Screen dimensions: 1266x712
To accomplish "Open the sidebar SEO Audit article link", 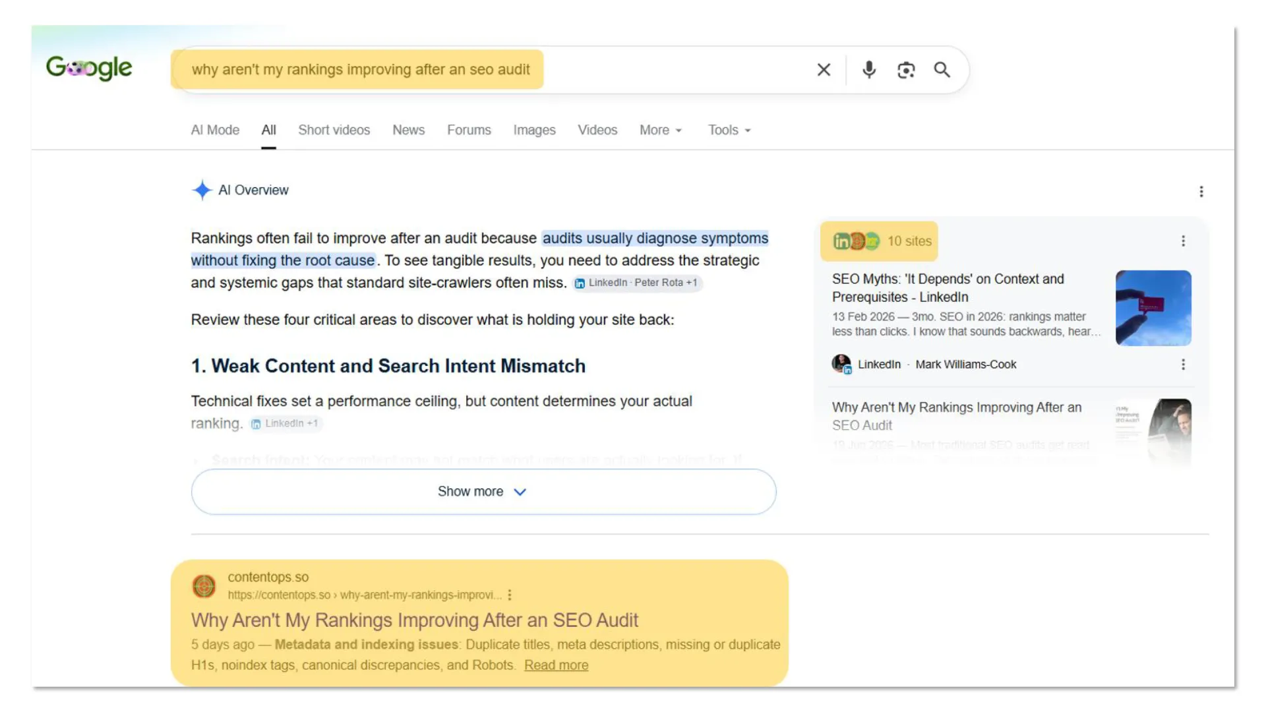I will click(x=957, y=416).
